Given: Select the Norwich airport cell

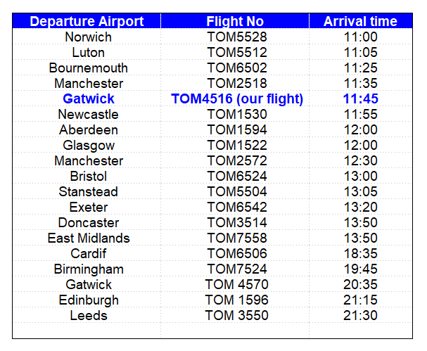Looking at the screenshot, I should click(x=87, y=37).
